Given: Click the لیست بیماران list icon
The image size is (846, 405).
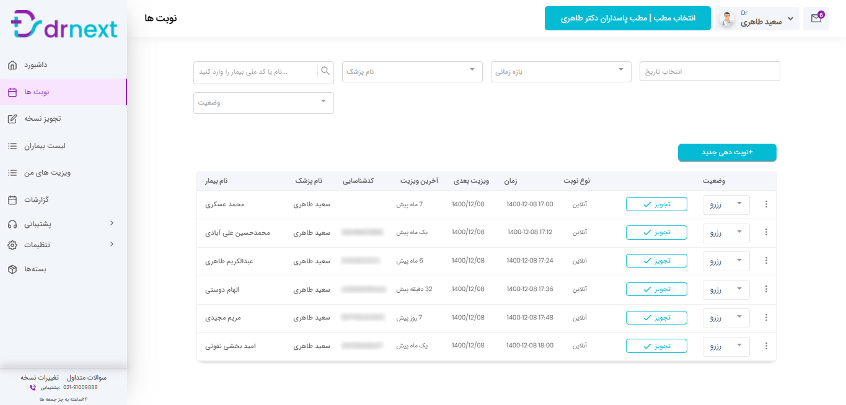Looking at the screenshot, I should click(12, 146).
